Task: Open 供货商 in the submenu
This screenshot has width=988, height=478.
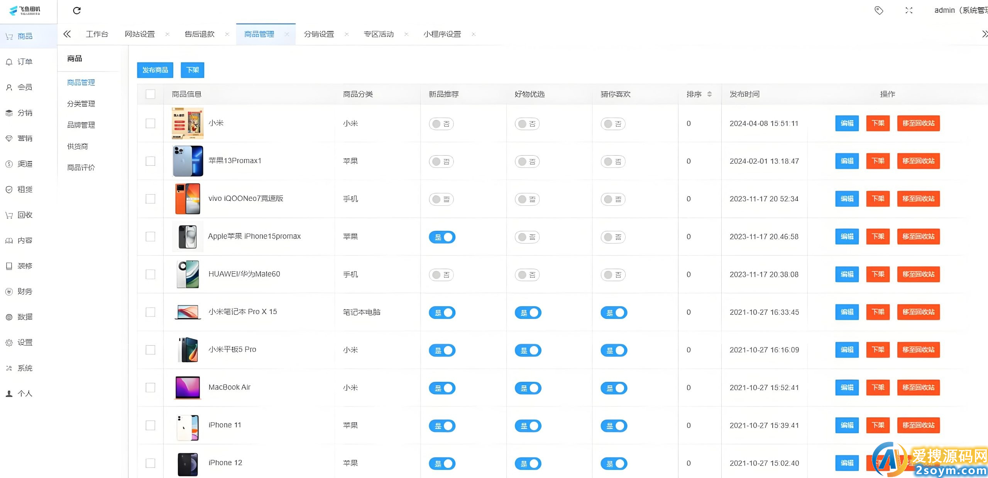Action: [x=78, y=146]
